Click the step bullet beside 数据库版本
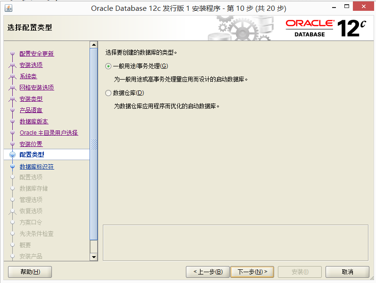Image resolution: width=376 pixels, height=283 pixels. coord(12,121)
